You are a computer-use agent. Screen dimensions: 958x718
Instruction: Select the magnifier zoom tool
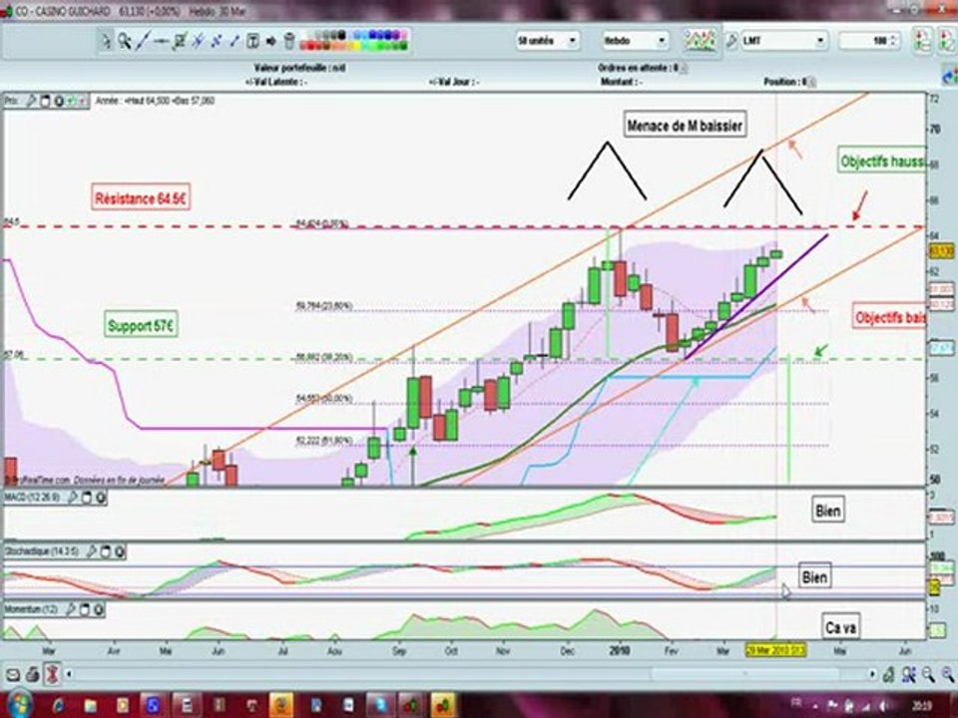tap(124, 41)
